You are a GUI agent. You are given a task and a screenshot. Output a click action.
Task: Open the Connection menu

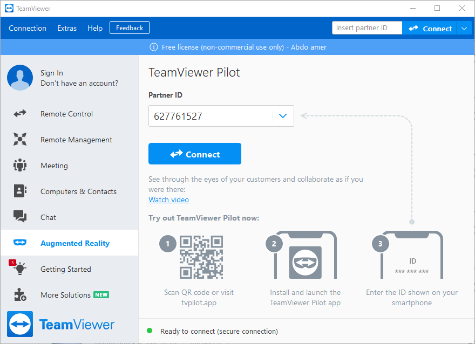pos(28,28)
